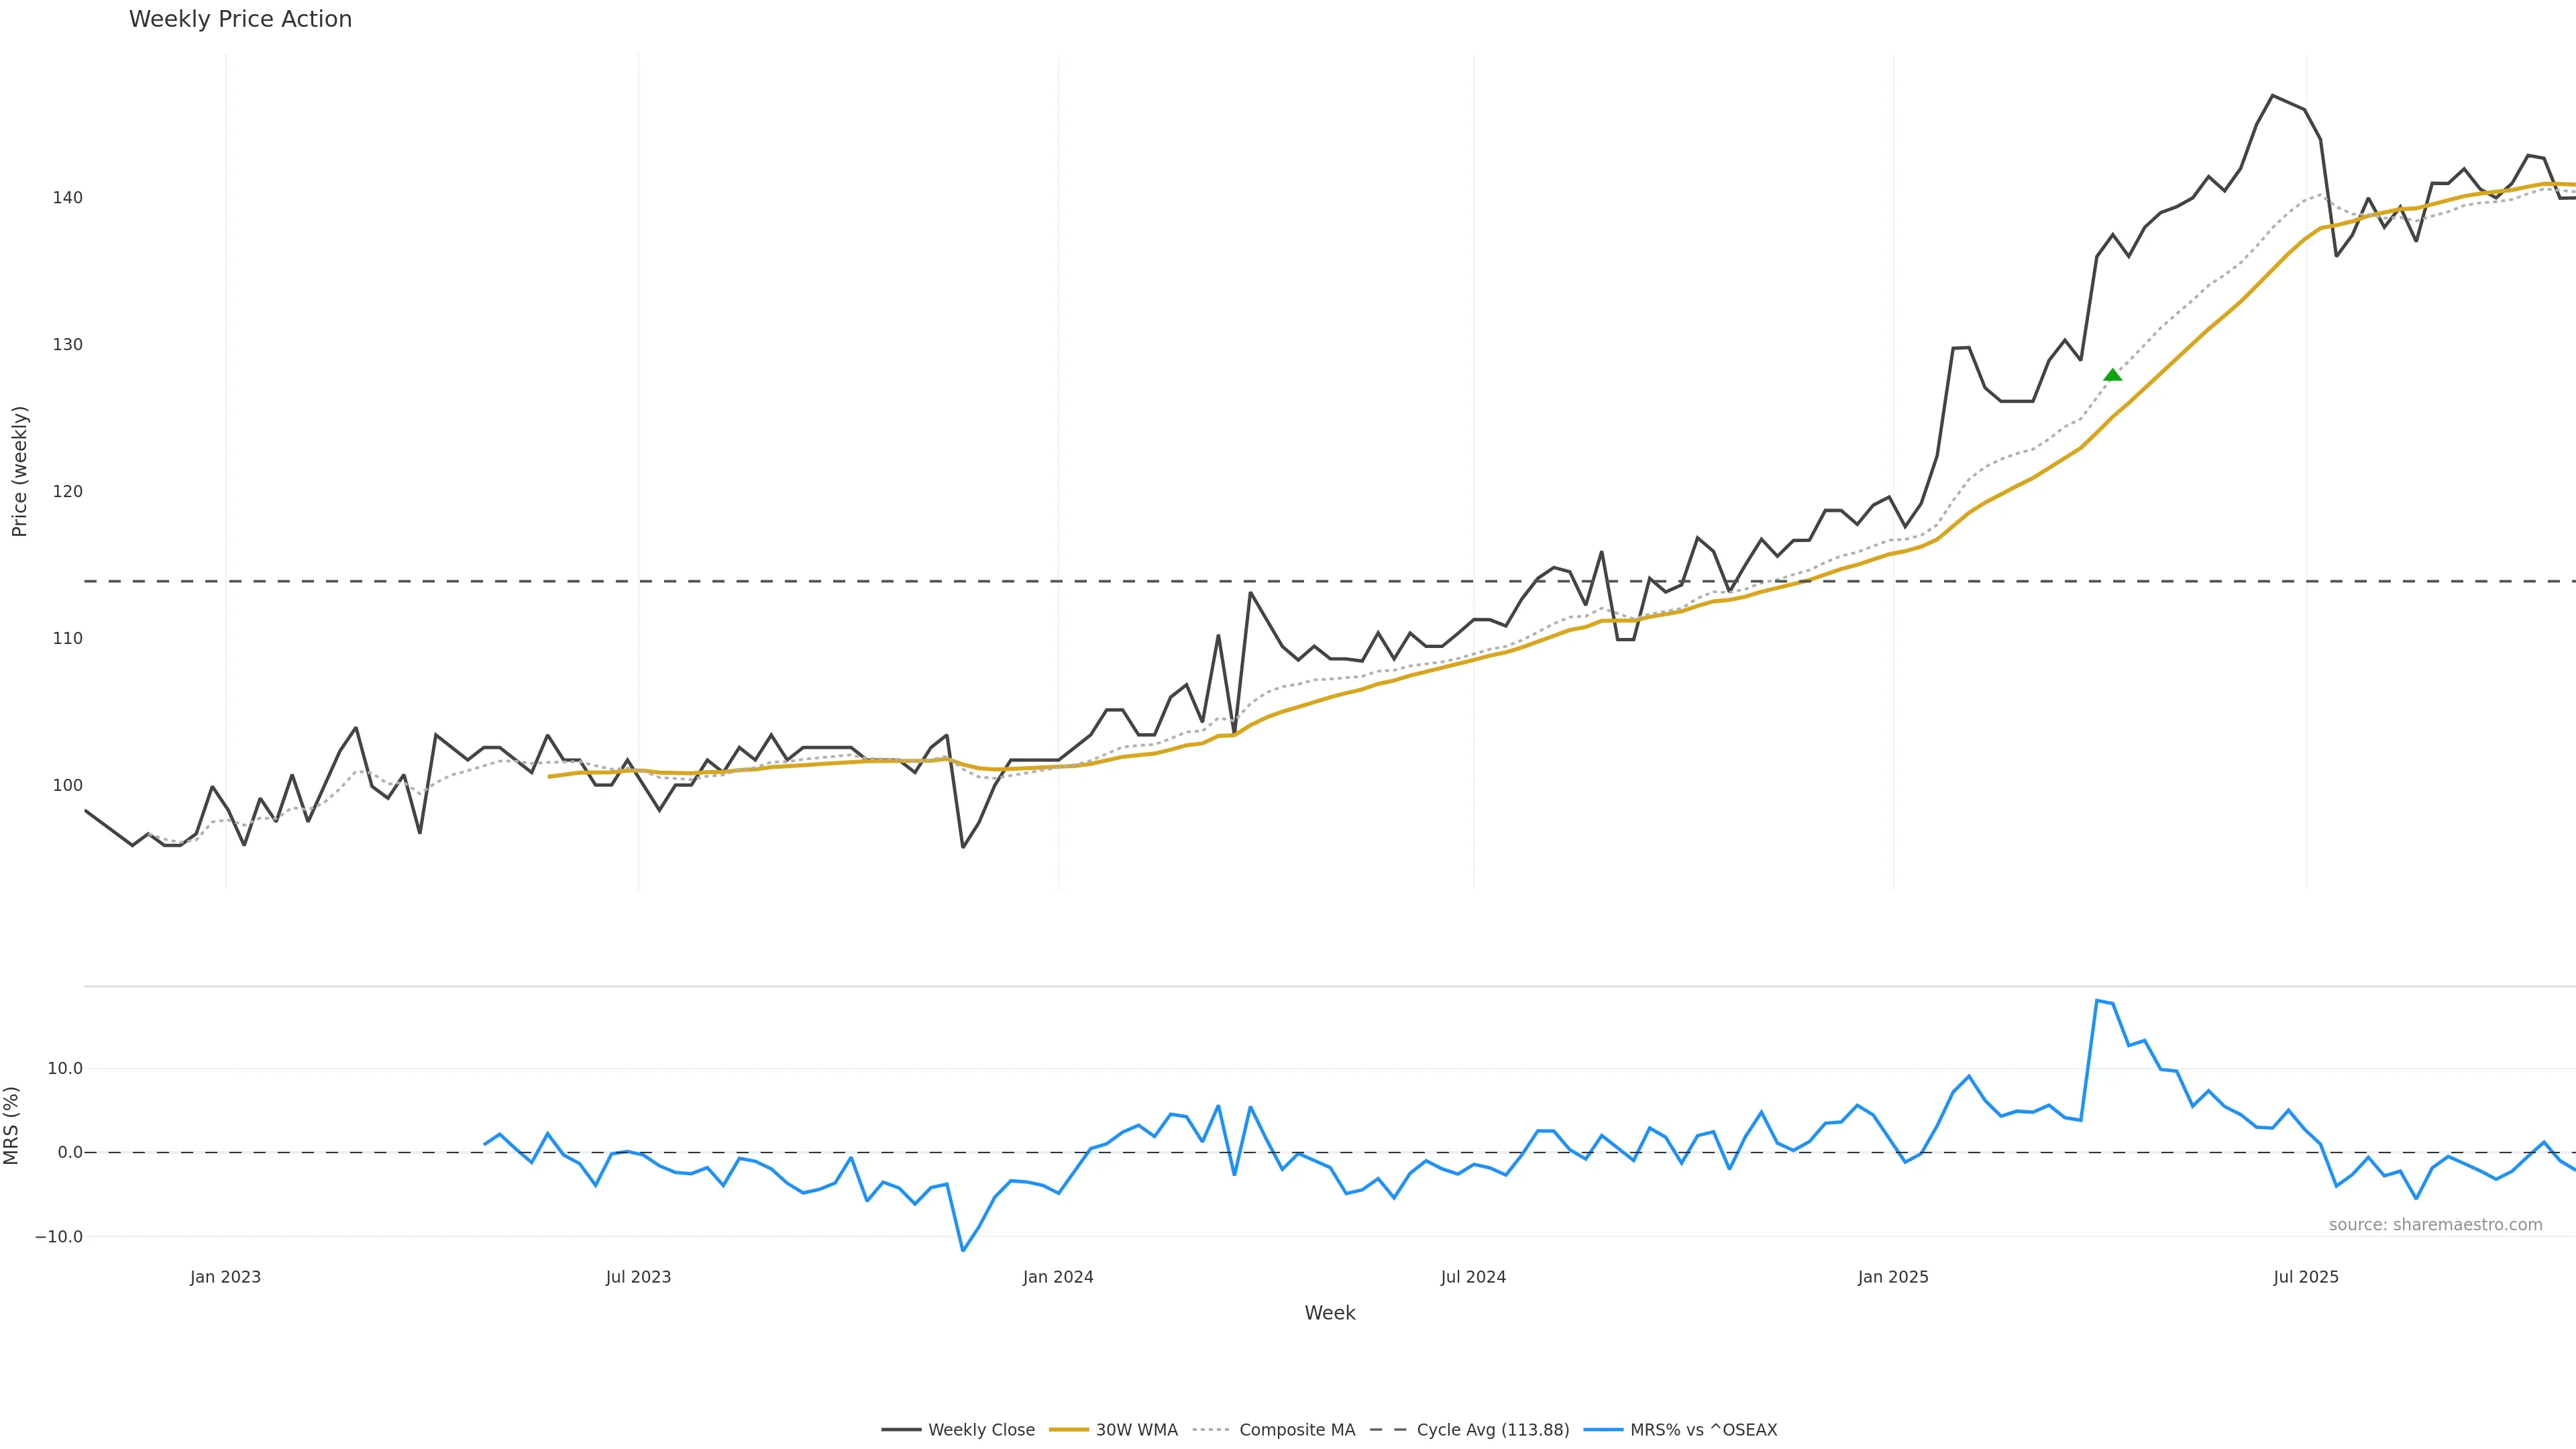Click the 140 price axis tick label
Screen dimensions: 2576x1449
coord(68,198)
